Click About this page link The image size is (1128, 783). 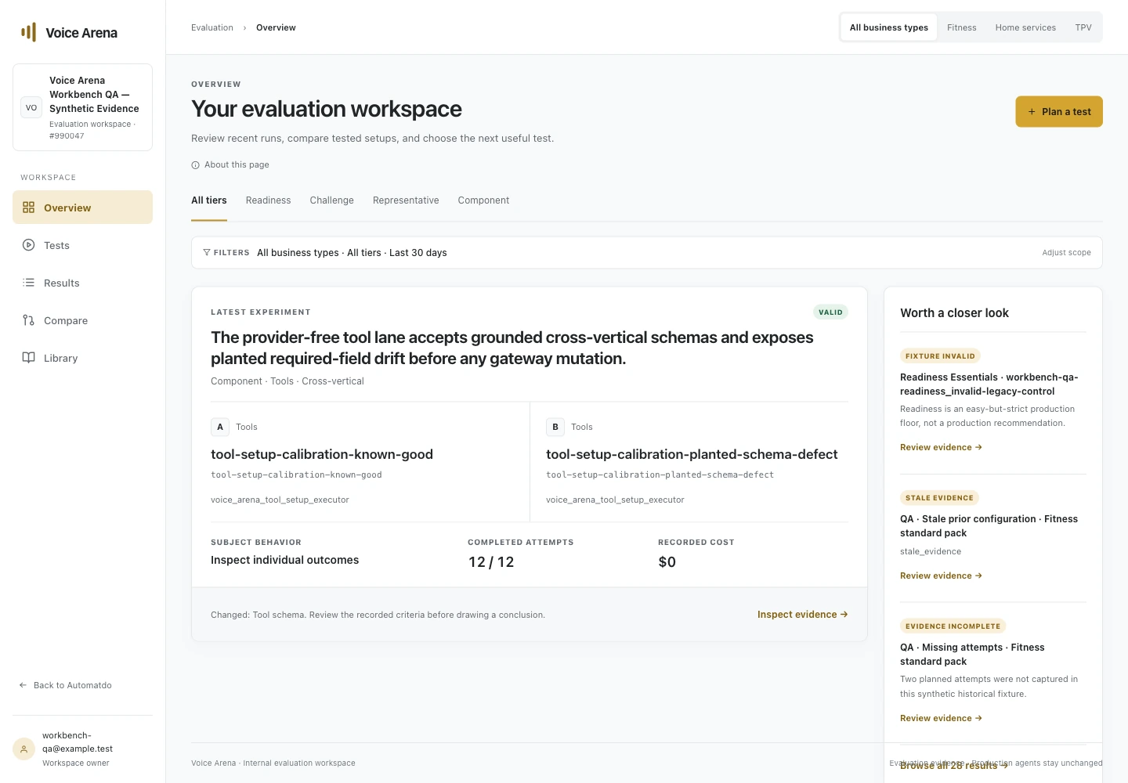point(230,165)
